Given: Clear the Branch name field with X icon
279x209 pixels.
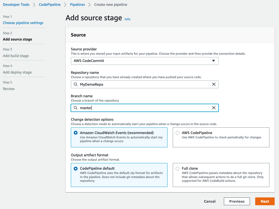Looking at the screenshot, I should [214, 108].
